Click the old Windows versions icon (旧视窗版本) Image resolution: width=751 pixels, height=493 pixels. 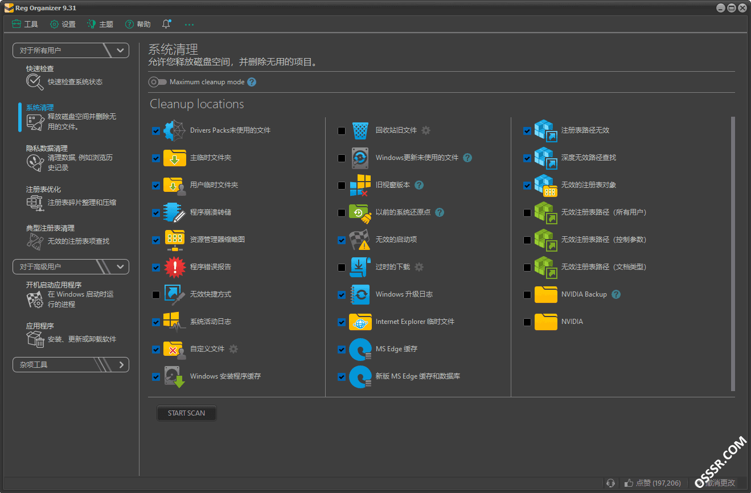tap(360, 185)
